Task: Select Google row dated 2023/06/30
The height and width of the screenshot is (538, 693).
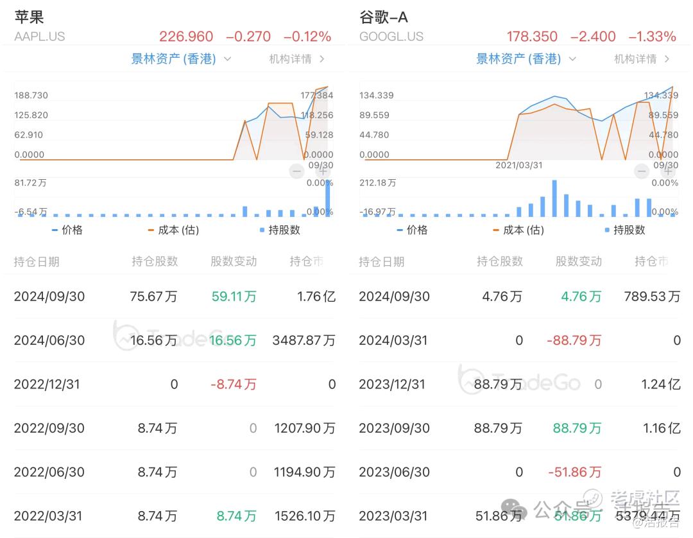Action: tap(519, 472)
